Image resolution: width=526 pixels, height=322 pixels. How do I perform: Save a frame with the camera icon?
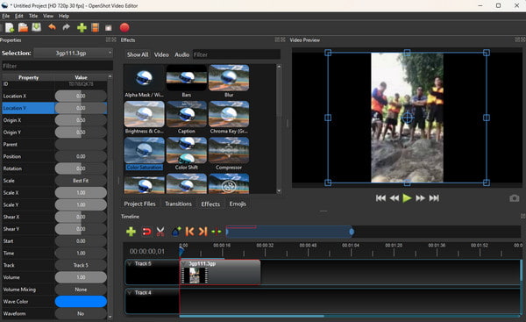pyautogui.click(x=515, y=198)
